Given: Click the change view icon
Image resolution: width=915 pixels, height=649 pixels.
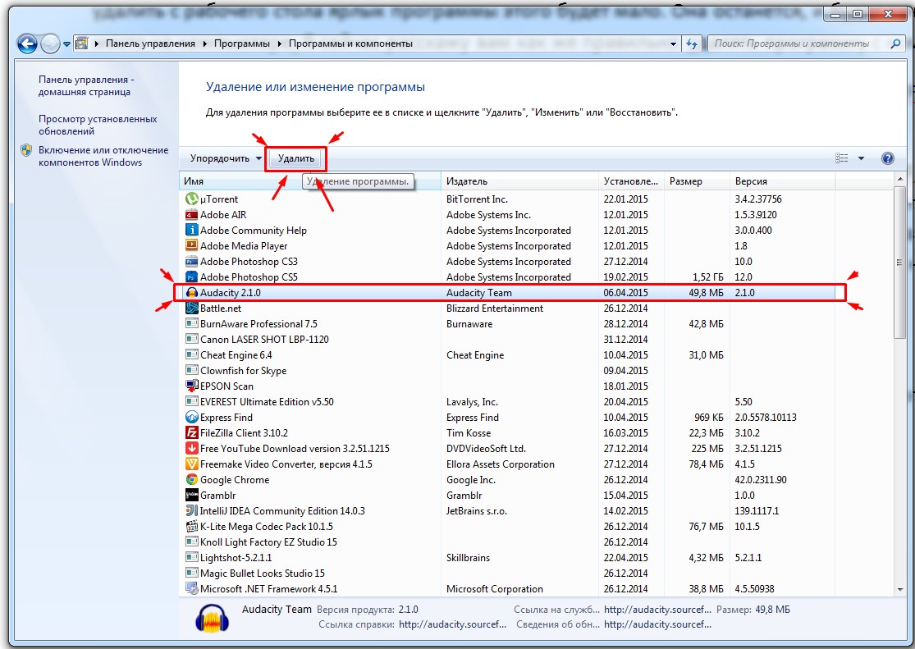Looking at the screenshot, I should (841, 158).
